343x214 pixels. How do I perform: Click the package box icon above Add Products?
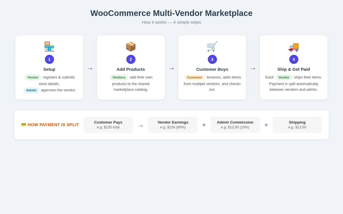[x=131, y=47]
